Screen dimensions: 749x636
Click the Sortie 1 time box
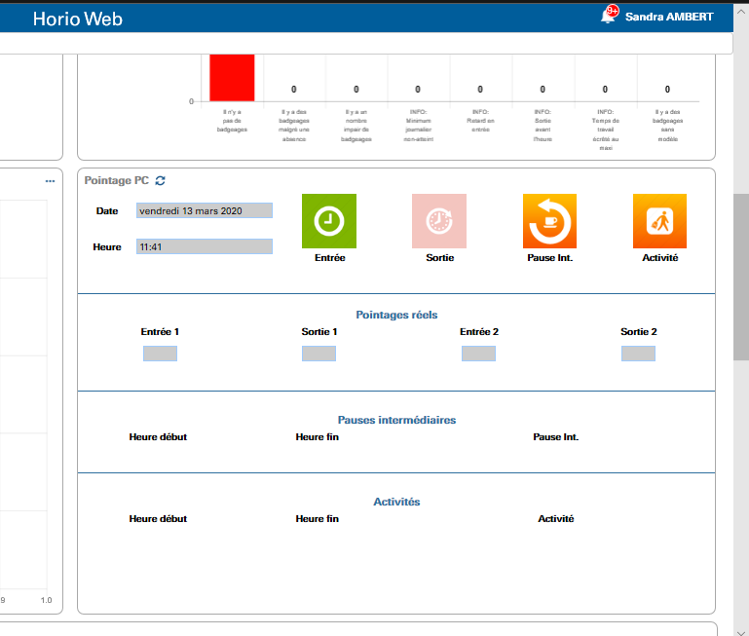click(x=318, y=354)
